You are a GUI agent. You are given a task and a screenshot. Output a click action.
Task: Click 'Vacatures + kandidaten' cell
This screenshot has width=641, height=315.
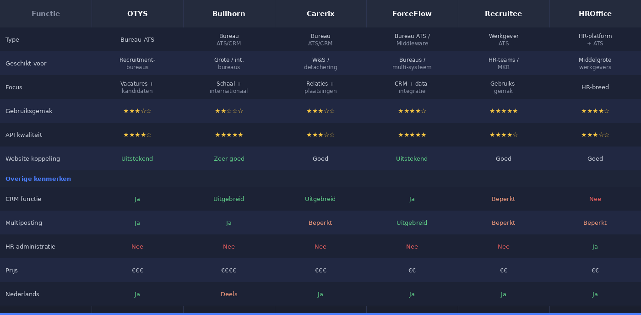[137, 87]
